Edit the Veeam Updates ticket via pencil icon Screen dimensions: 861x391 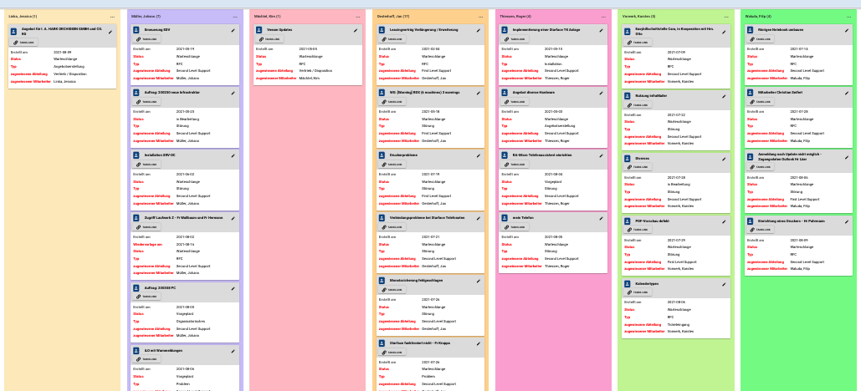(x=356, y=30)
